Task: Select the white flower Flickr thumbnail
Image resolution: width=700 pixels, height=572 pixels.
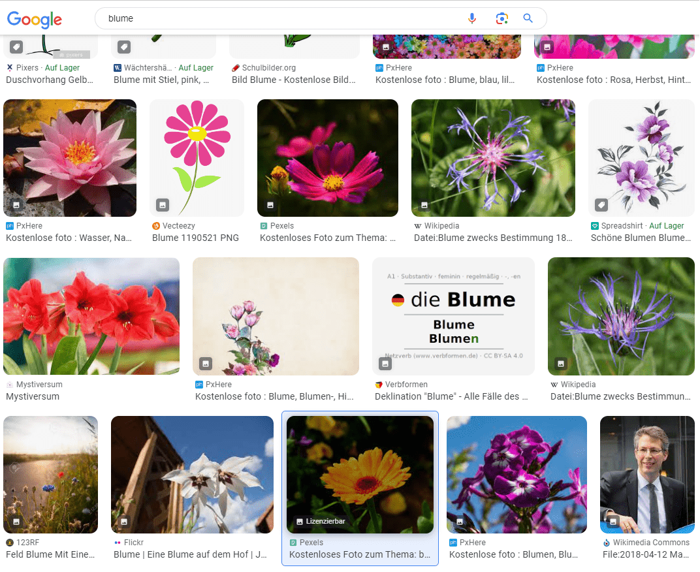Action: pos(192,473)
